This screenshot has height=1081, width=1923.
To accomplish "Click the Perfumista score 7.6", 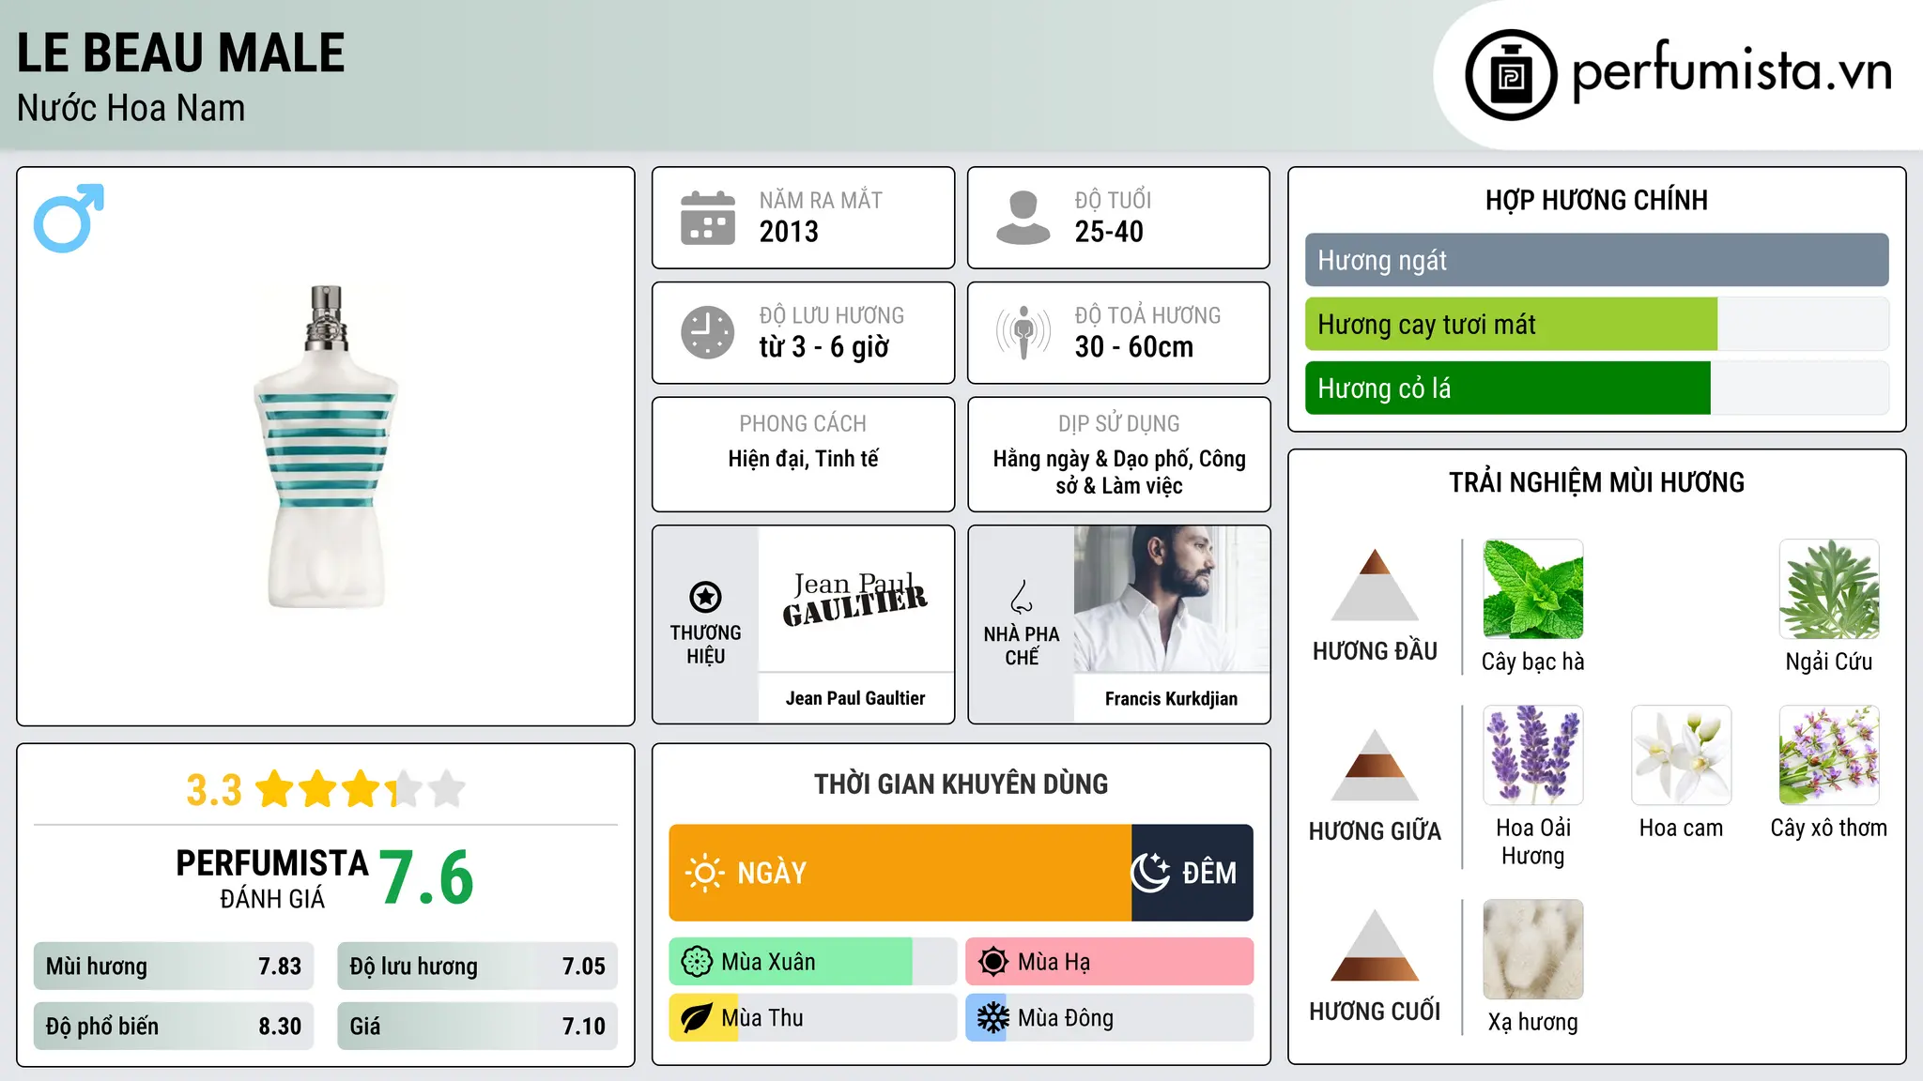I will [427, 877].
